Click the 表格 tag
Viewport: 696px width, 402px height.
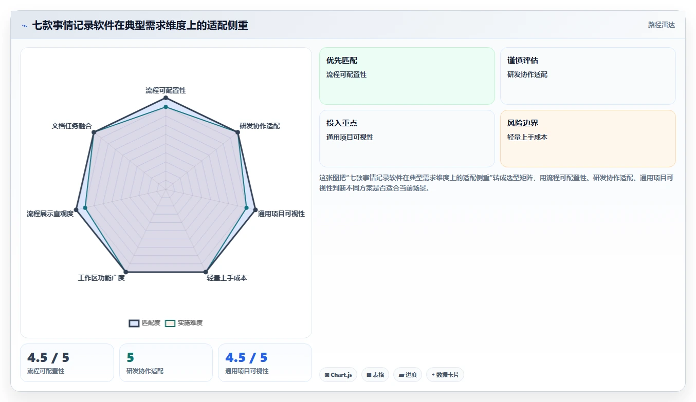coord(375,375)
